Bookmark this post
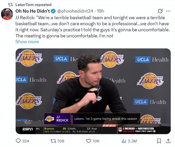The height and width of the screenshot is (147, 175). click(x=159, y=141)
